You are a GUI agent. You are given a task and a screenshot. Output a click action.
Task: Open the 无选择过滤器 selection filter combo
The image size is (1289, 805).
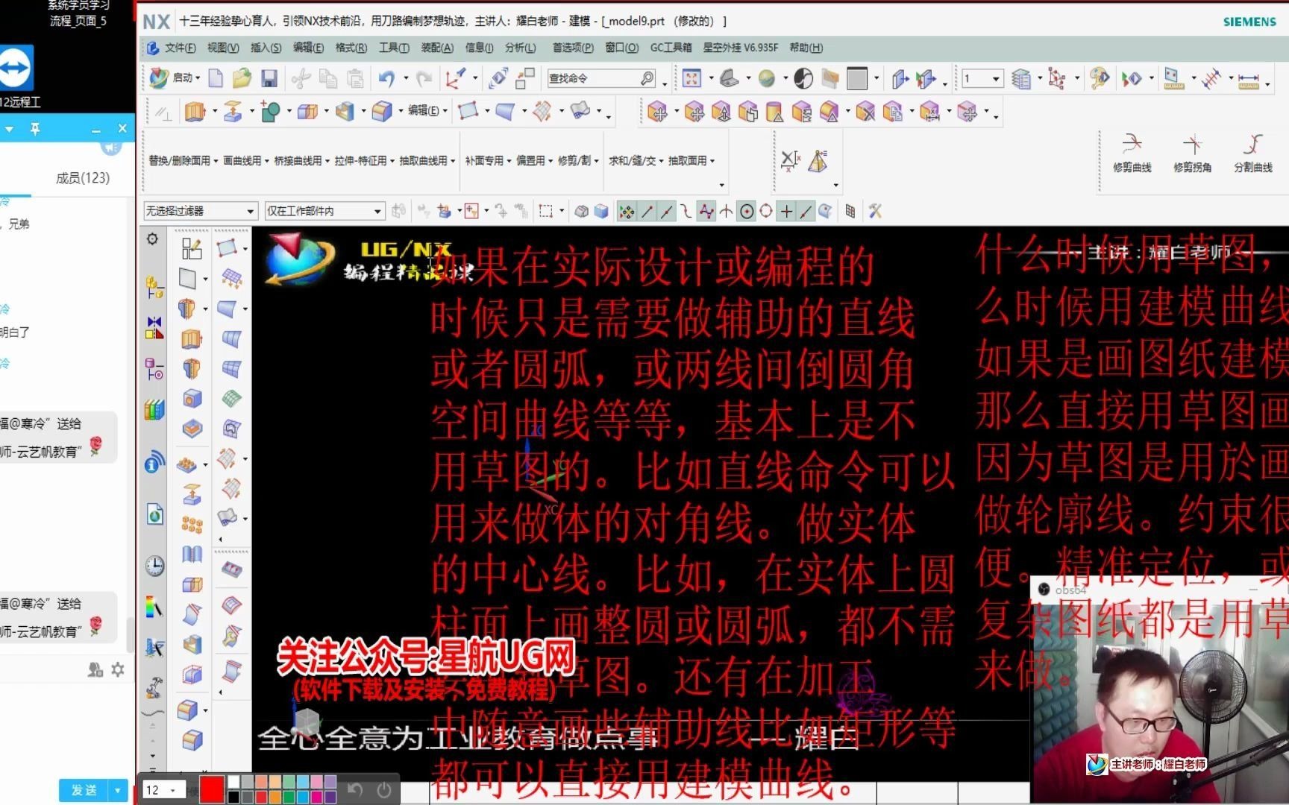(x=200, y=211)
